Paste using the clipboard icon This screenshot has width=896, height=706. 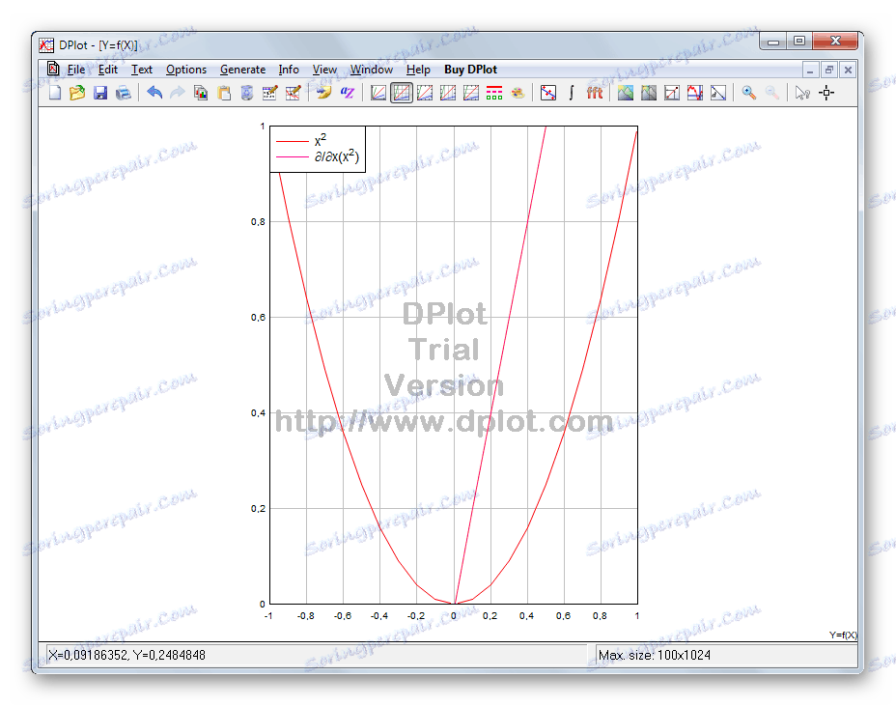click(x=224, y=93)
